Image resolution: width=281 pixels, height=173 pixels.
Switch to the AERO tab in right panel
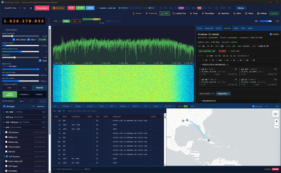[236, 28]
